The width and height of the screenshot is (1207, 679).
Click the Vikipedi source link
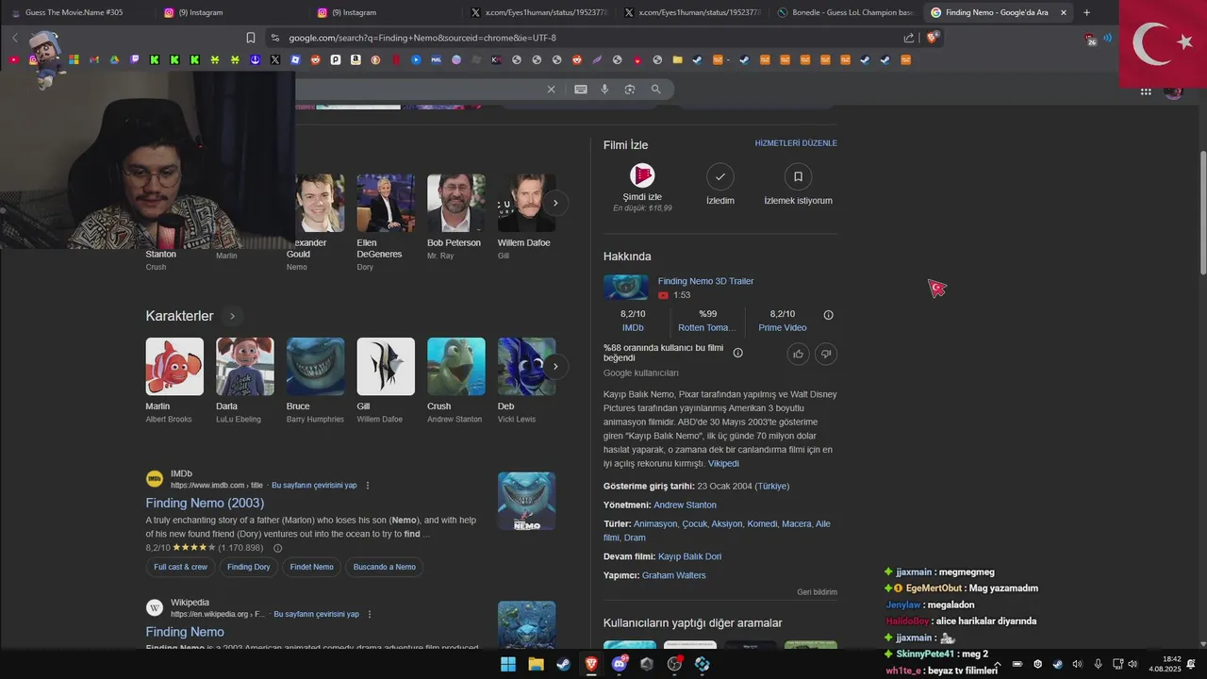click(x=723, y=464)
